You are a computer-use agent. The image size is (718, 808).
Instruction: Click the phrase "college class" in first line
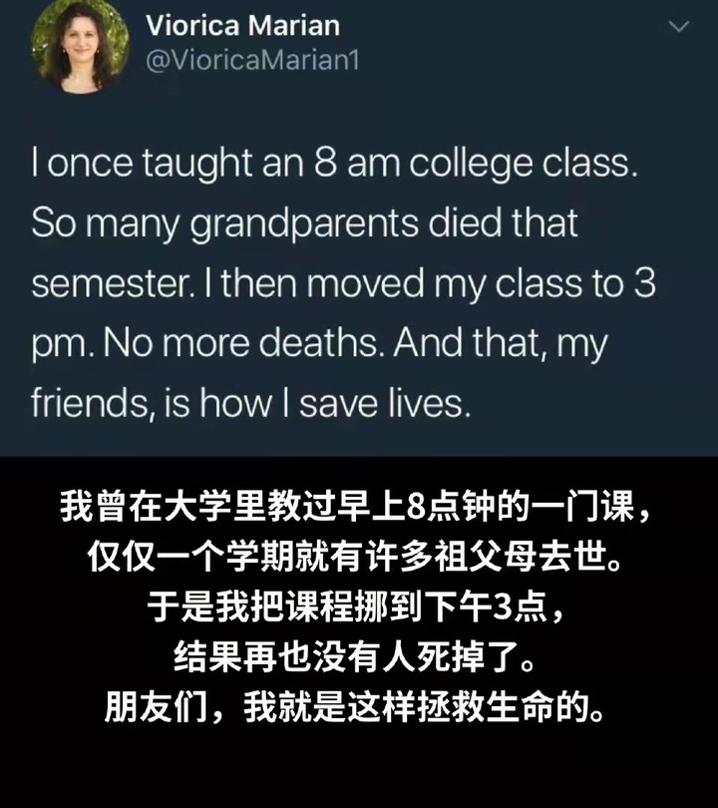(x=524, y=164)
